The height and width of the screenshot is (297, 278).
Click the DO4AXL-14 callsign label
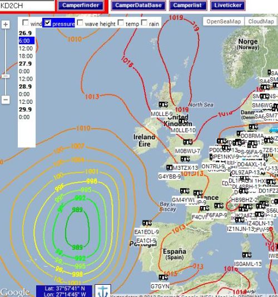251,164
